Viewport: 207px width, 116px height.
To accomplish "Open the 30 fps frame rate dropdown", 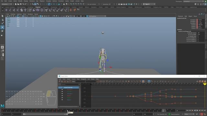I will point(189,114).
